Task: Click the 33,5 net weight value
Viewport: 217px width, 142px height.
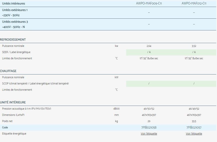Action: (x=194, y=121)
